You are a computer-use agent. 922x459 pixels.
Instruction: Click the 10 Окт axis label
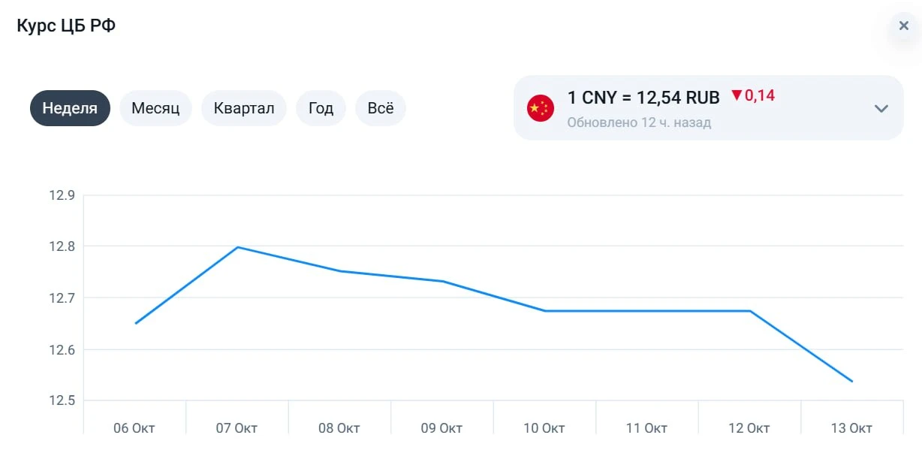tap(544, 428)
